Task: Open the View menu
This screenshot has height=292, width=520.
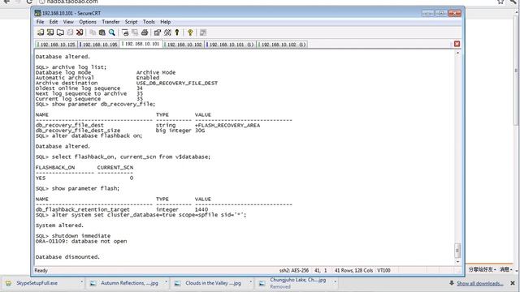Action: (x=68, y=22)
